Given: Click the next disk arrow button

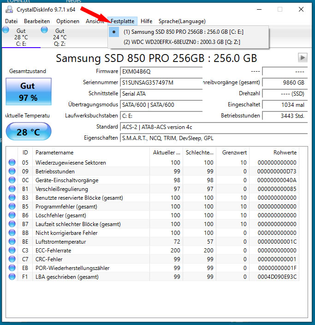Looking at the screenshot, I should pyautogui.click(x=303, y=58).
